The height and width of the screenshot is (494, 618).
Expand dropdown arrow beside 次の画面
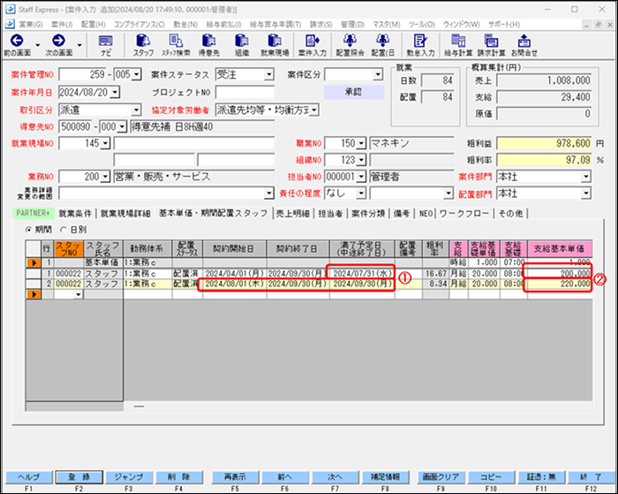(x=79, y=45)
